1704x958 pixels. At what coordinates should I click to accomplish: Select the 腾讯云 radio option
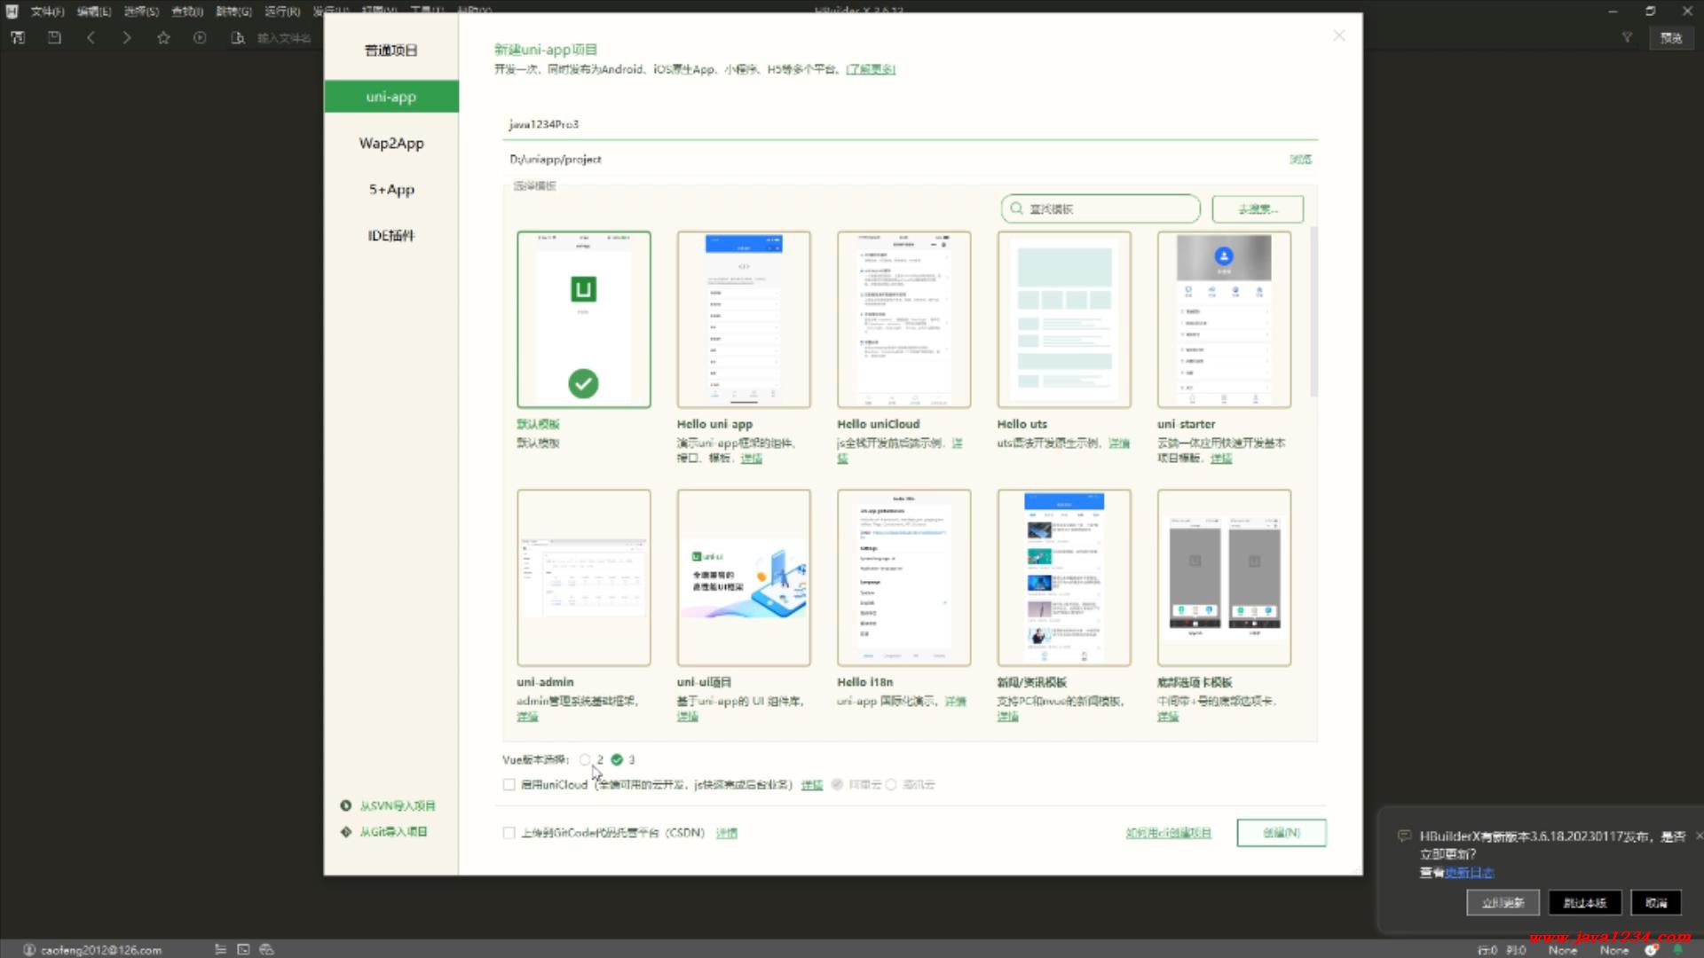(891, 785)
